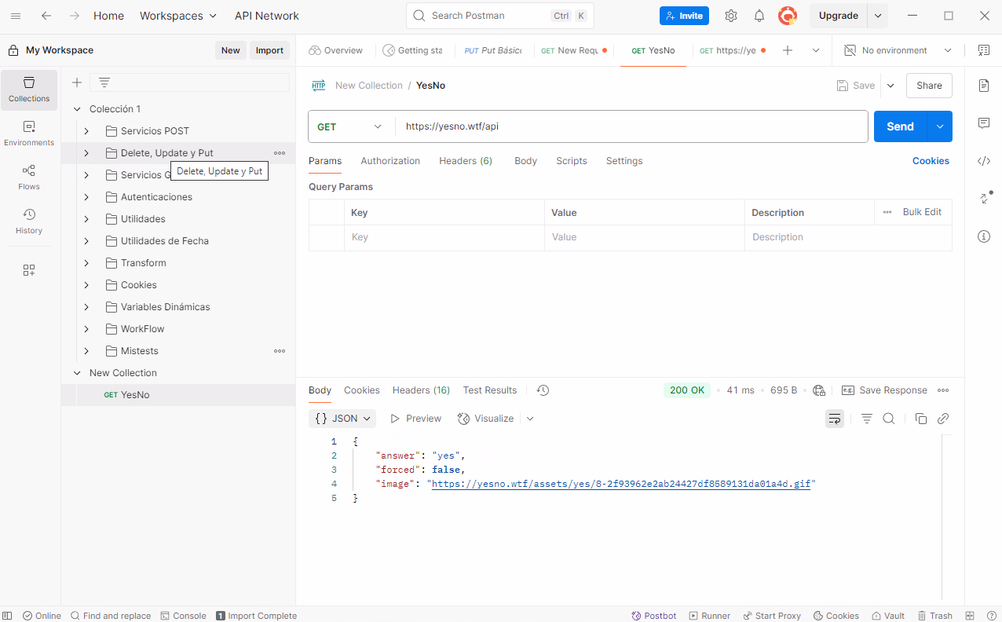
Task: Open the No environment dropdown
Action: pos(895,49)
